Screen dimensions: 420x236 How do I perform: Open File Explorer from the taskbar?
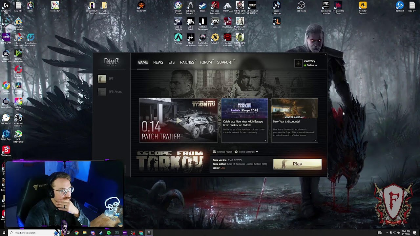coord(84,233)
